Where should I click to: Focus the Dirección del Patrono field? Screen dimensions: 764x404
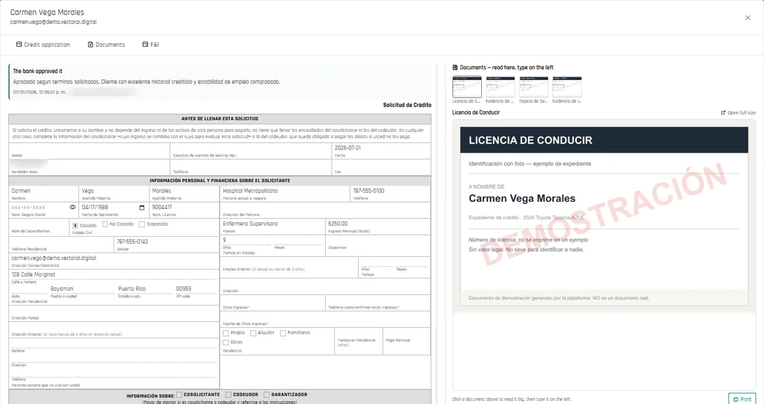pos(324,207)
